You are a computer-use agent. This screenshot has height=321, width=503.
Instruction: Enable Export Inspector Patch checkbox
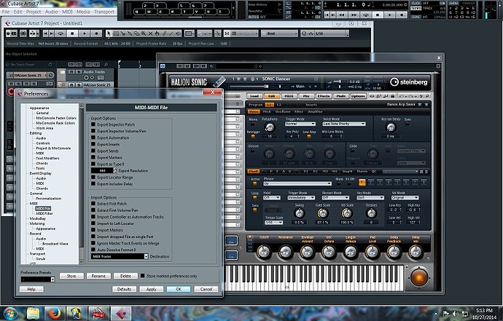pos(93,124)
